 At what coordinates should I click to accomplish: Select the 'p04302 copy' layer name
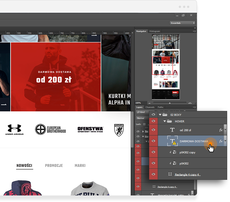coord(188,152)
